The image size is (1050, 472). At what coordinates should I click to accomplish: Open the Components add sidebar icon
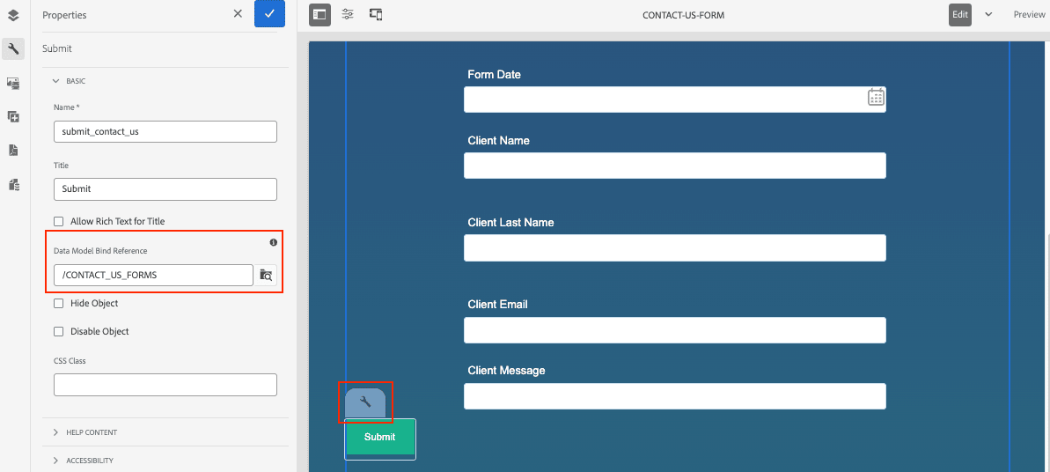pyautogui.click(x=13, y=116)
